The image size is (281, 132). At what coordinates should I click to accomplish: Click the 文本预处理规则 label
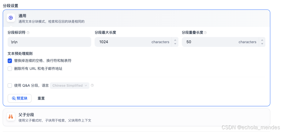[20, 54]
